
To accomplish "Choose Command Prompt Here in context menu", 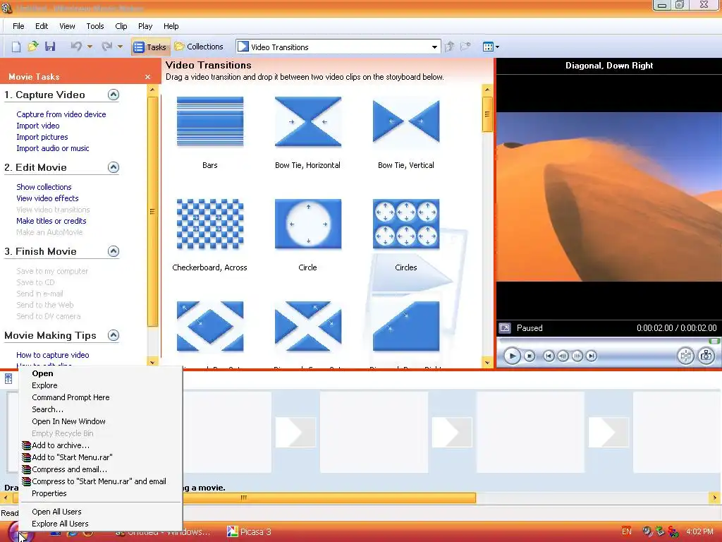I will tap(71, 397).
